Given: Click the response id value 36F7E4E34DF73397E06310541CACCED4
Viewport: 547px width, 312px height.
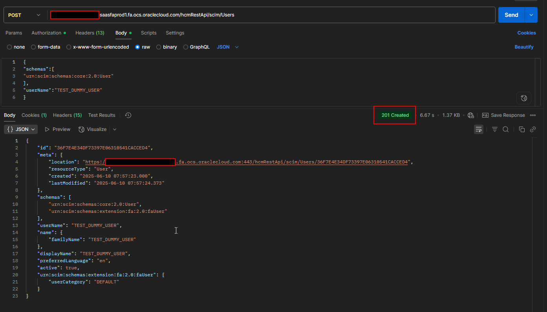Looking at the screenshot, I should click(102, 148).
